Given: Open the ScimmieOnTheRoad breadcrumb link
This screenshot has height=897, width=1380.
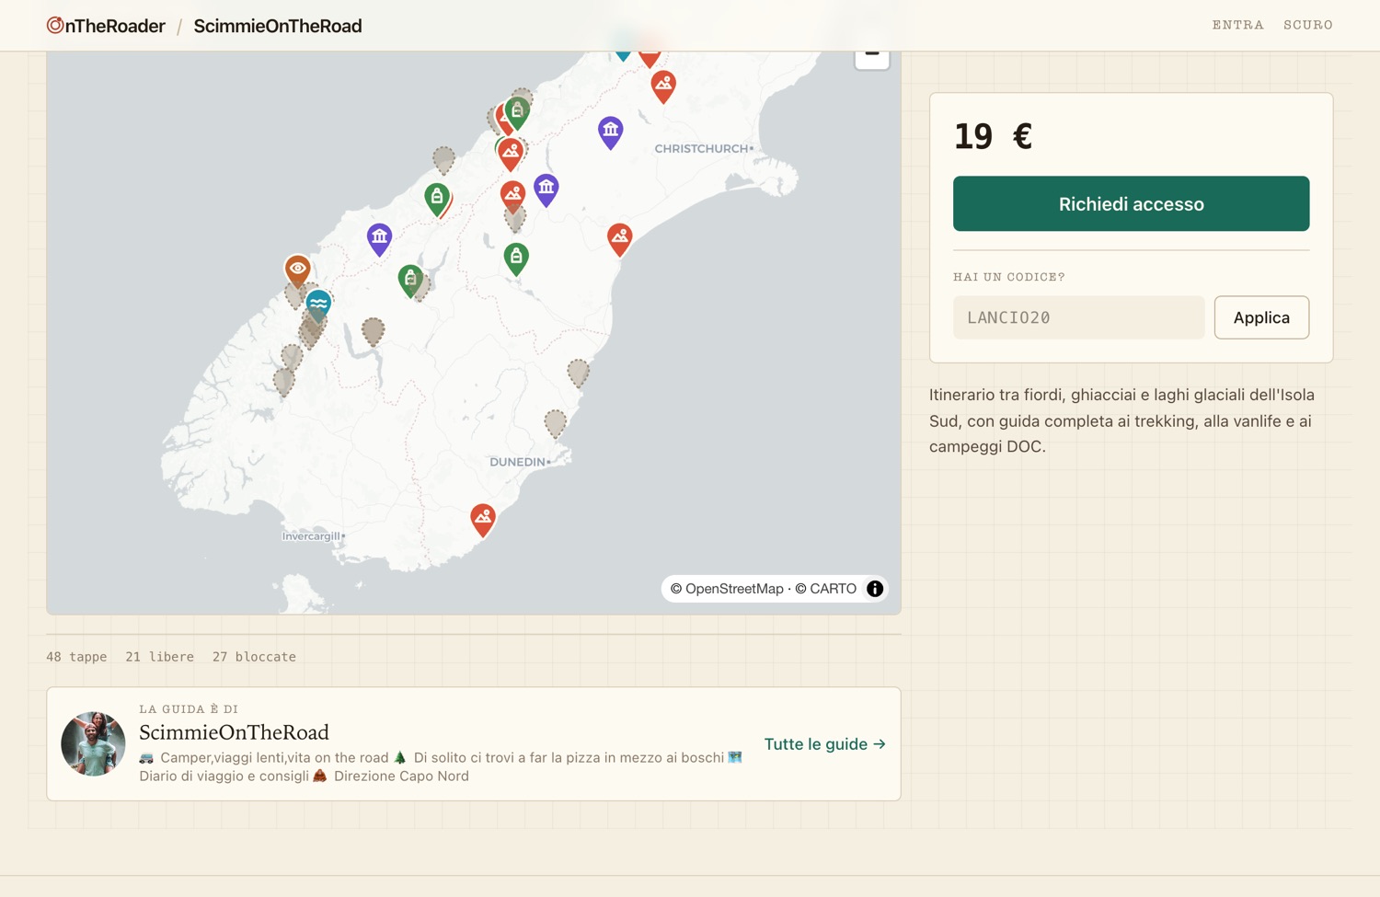Looking at the screenshot, I should pyautogui.click(x=278, y=26).
